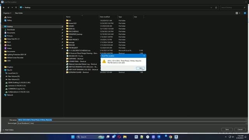Close the Excel File Location warning dialog
This screenshot has height=140, width=249.
coord(144,56)
